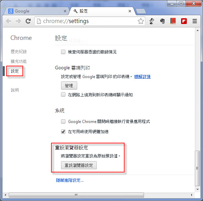Minimize the Chrome window
Screen dimensions: 203x201
coord(172,4)
